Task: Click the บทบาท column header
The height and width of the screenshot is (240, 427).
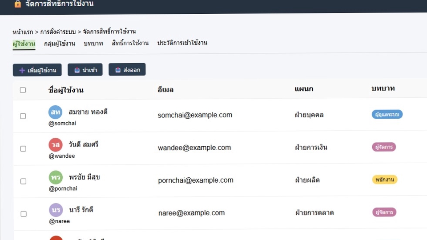Action: pyautogui.click(x=383, y=88)
